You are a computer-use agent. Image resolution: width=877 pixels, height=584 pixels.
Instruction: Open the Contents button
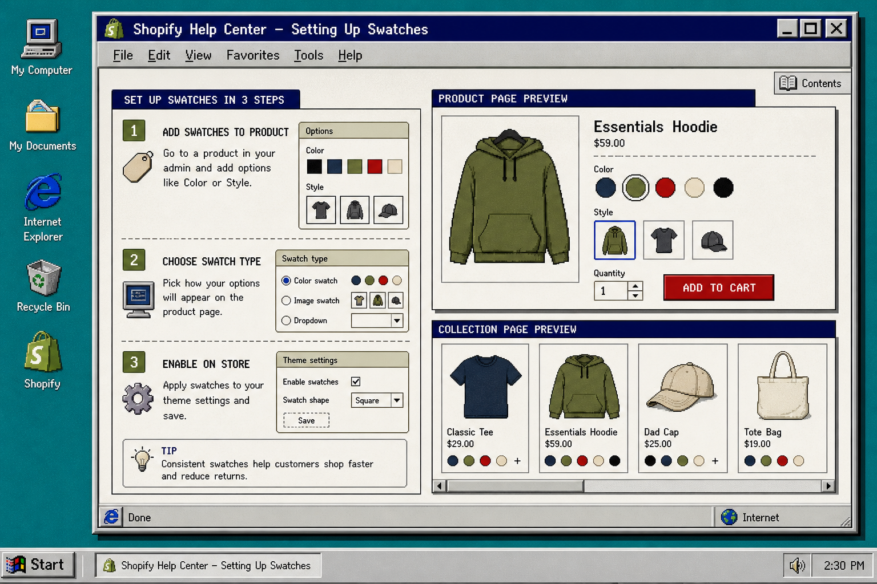812,83
